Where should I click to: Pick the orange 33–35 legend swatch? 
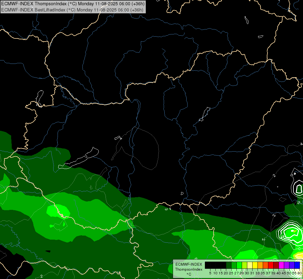(260, 265)
